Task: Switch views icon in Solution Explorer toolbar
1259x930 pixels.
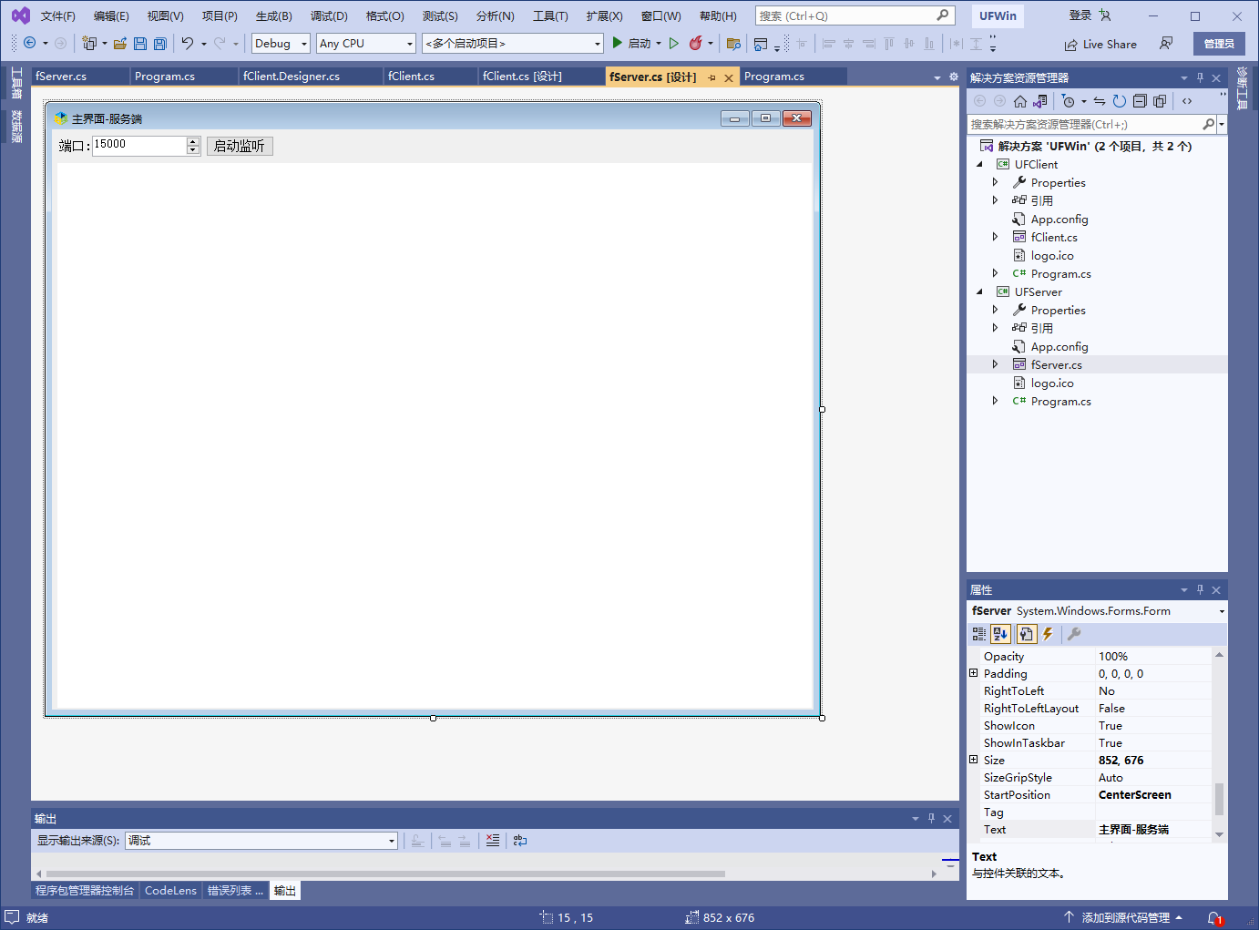Action: point(1039,101)
